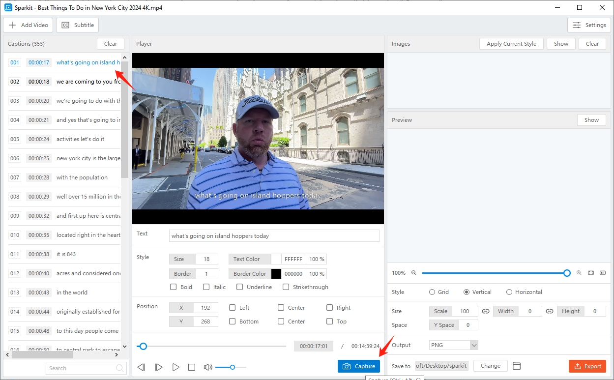
Task: Click the speaker icon to mute audio
Action: coord(207,367)
